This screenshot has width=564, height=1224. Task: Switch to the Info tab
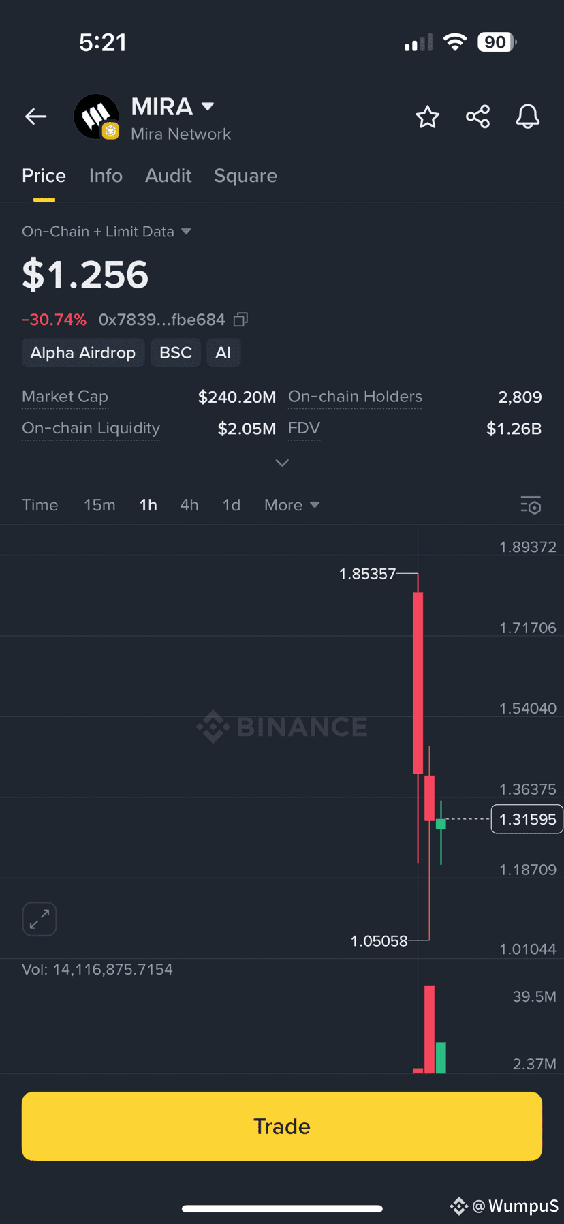[106, 176]
